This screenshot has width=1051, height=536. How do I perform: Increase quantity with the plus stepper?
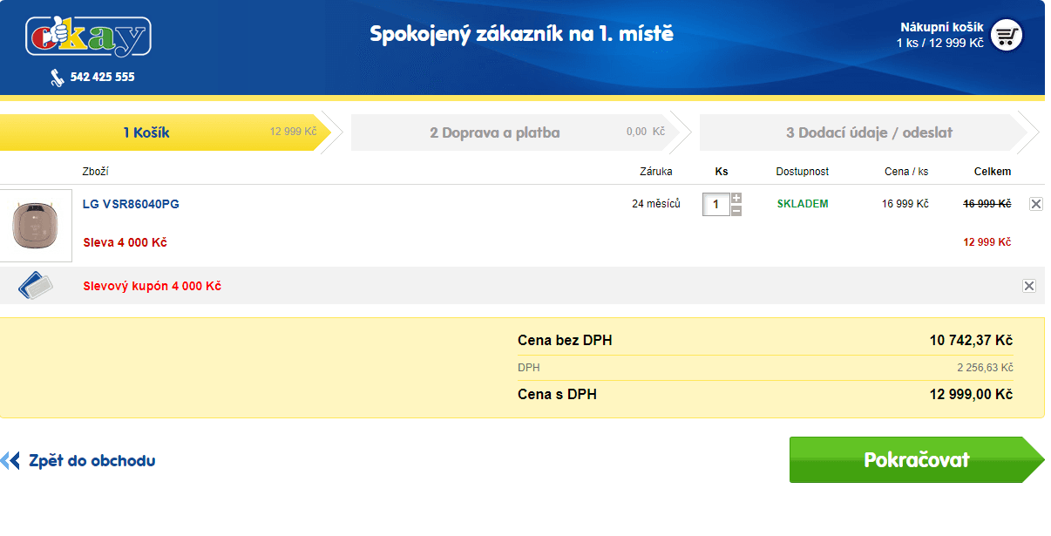[x=736, y=198]
